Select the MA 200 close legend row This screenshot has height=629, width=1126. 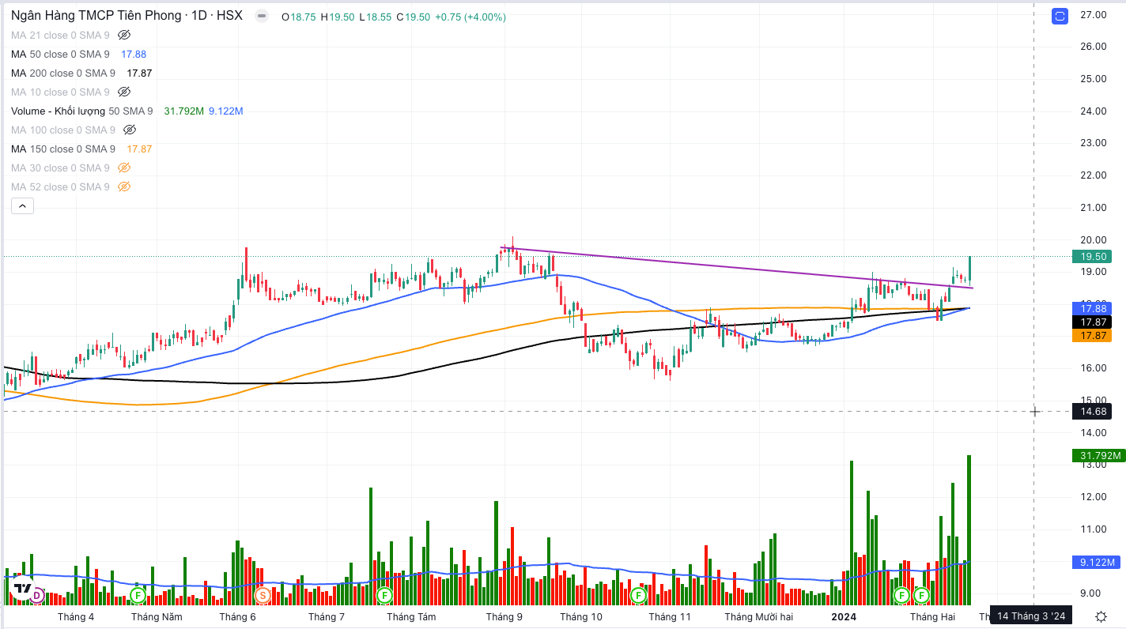click(81, 73)
